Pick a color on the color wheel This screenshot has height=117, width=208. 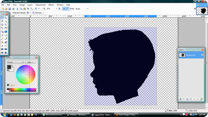pos(25,74)
